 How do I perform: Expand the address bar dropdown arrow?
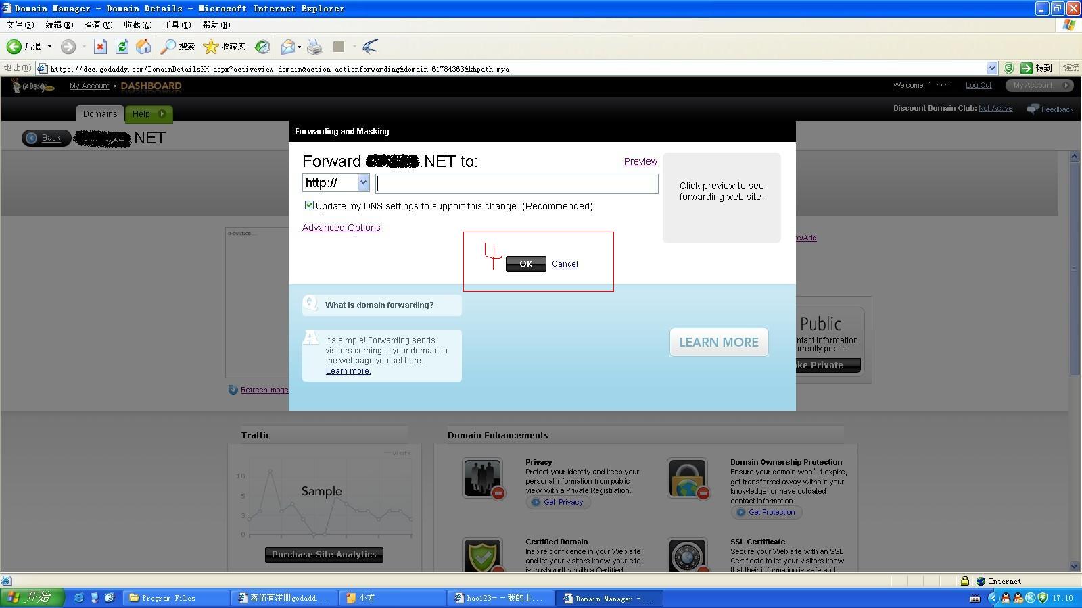[992, 68]
